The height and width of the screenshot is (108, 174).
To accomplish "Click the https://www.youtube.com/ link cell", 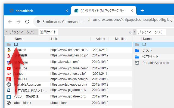I will coord(69,68).
